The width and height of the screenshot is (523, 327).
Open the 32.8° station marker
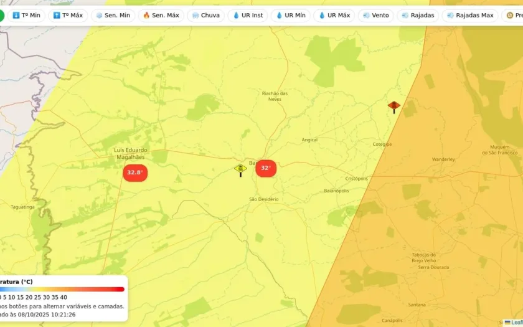point(135,173)
